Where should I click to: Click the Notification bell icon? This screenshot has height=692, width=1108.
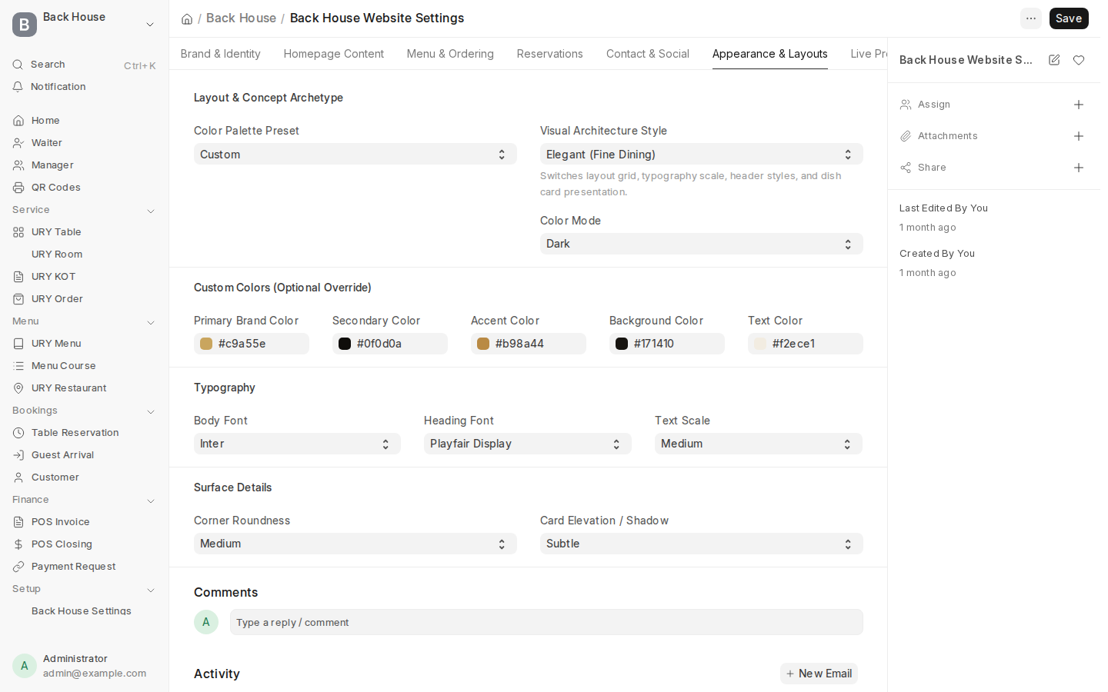click(18, 87)
